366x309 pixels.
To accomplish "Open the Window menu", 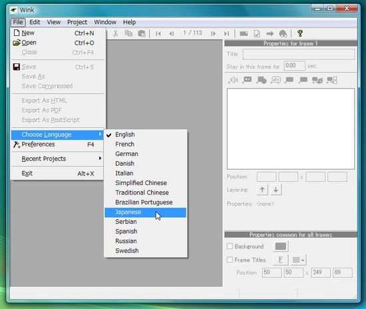I will (105, 22).
